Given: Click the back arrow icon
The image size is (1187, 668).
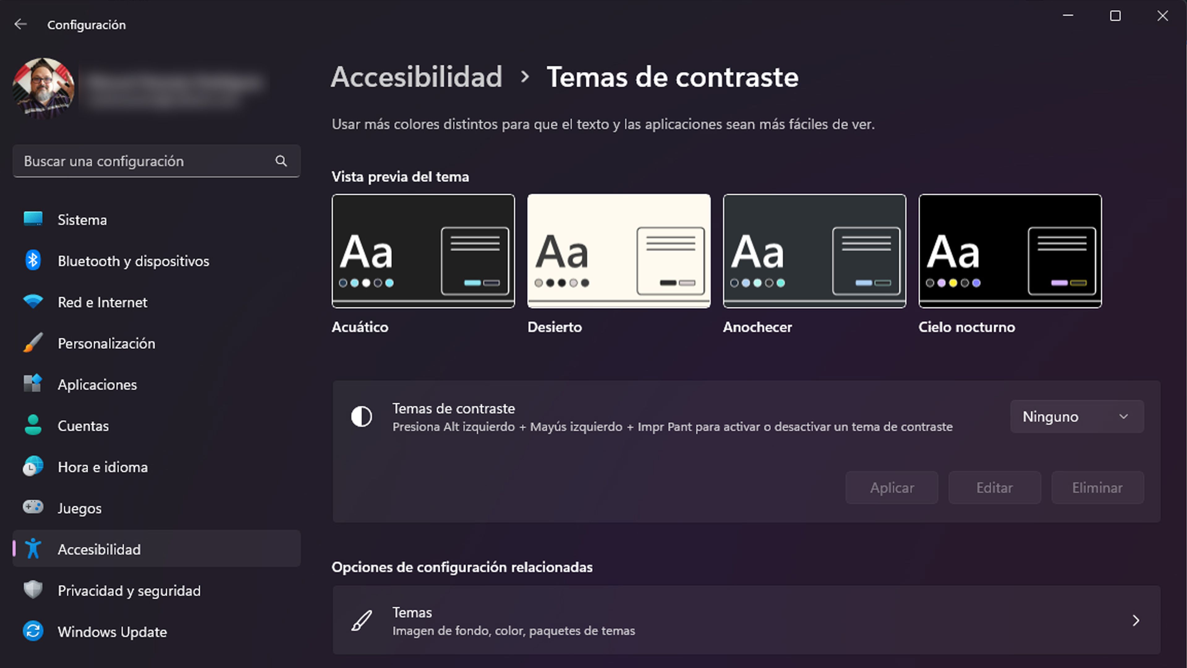Looking at the screenshot, I should pos(20,24).
